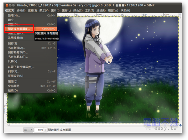This screenshot has width=188, height=140.
Task: Expand the 建立 submenu
Action: pos(11,19)
